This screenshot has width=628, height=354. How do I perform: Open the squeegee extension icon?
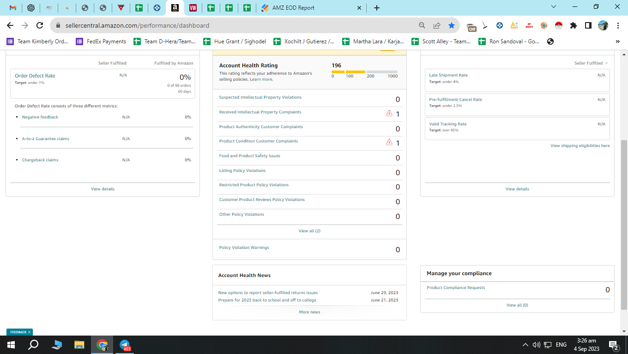click(485, 25)
